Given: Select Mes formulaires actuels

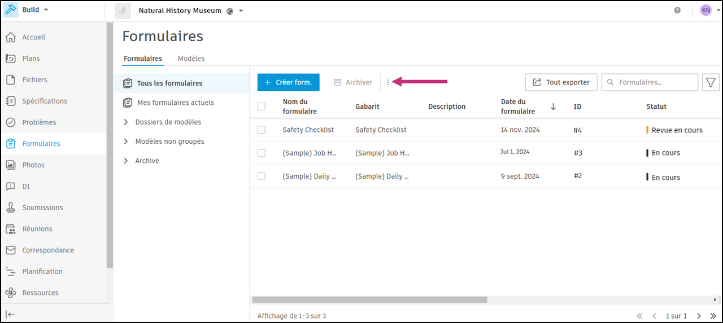Looking at the screenshot, I should 175,103.
